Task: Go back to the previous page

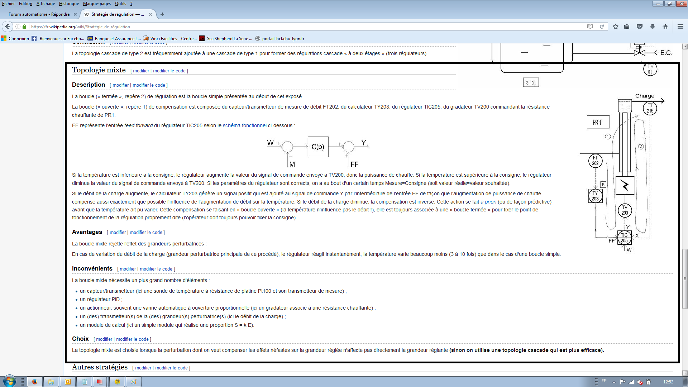Action: click(x=8, y=27)
